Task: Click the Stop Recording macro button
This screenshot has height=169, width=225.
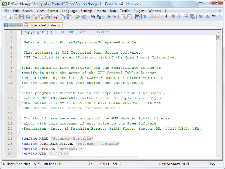Action: click(x=173, y=17)
